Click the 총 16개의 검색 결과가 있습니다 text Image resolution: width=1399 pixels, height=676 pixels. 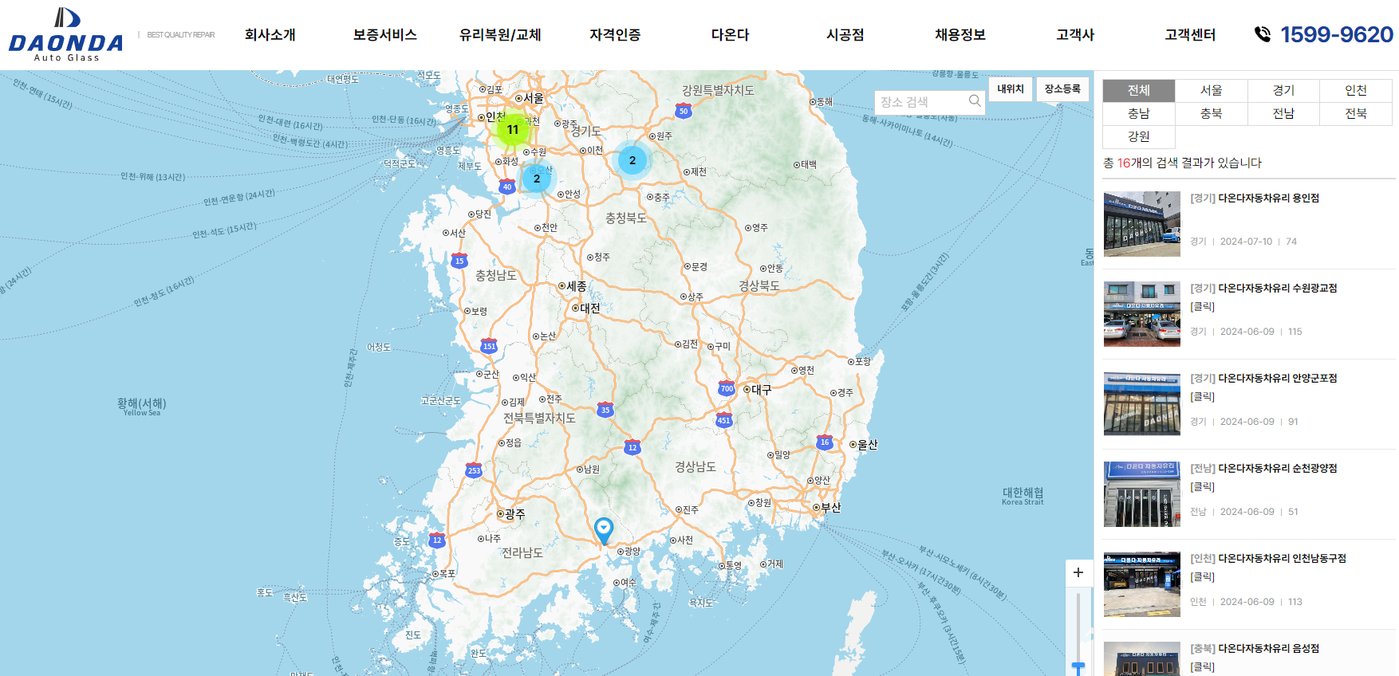pos(1182,163)
